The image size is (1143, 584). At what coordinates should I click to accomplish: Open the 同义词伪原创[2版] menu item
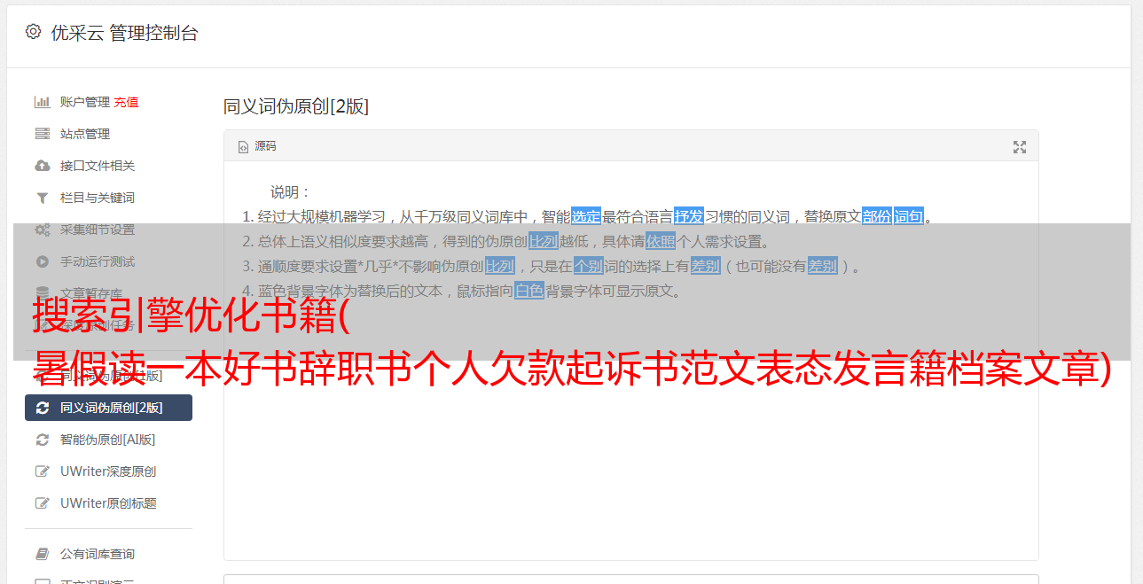(108, 408)
